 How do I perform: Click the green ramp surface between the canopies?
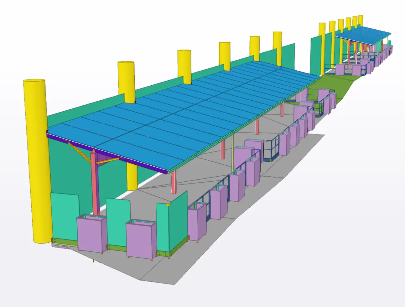(335, 83)
